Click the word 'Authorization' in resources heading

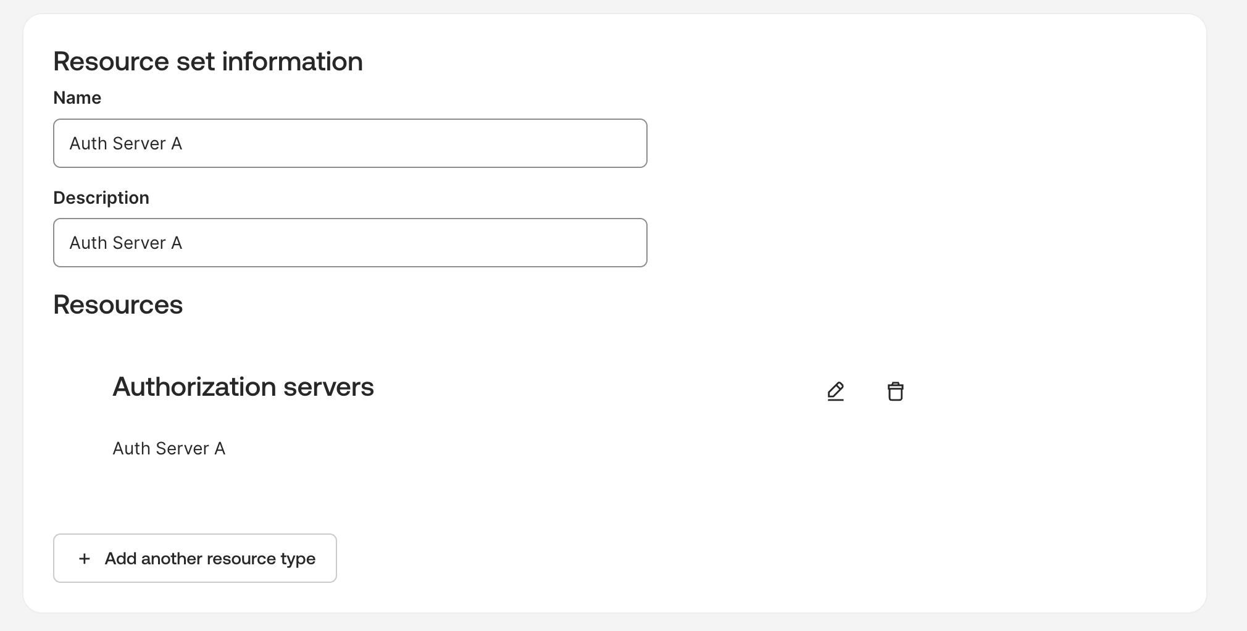194,387
